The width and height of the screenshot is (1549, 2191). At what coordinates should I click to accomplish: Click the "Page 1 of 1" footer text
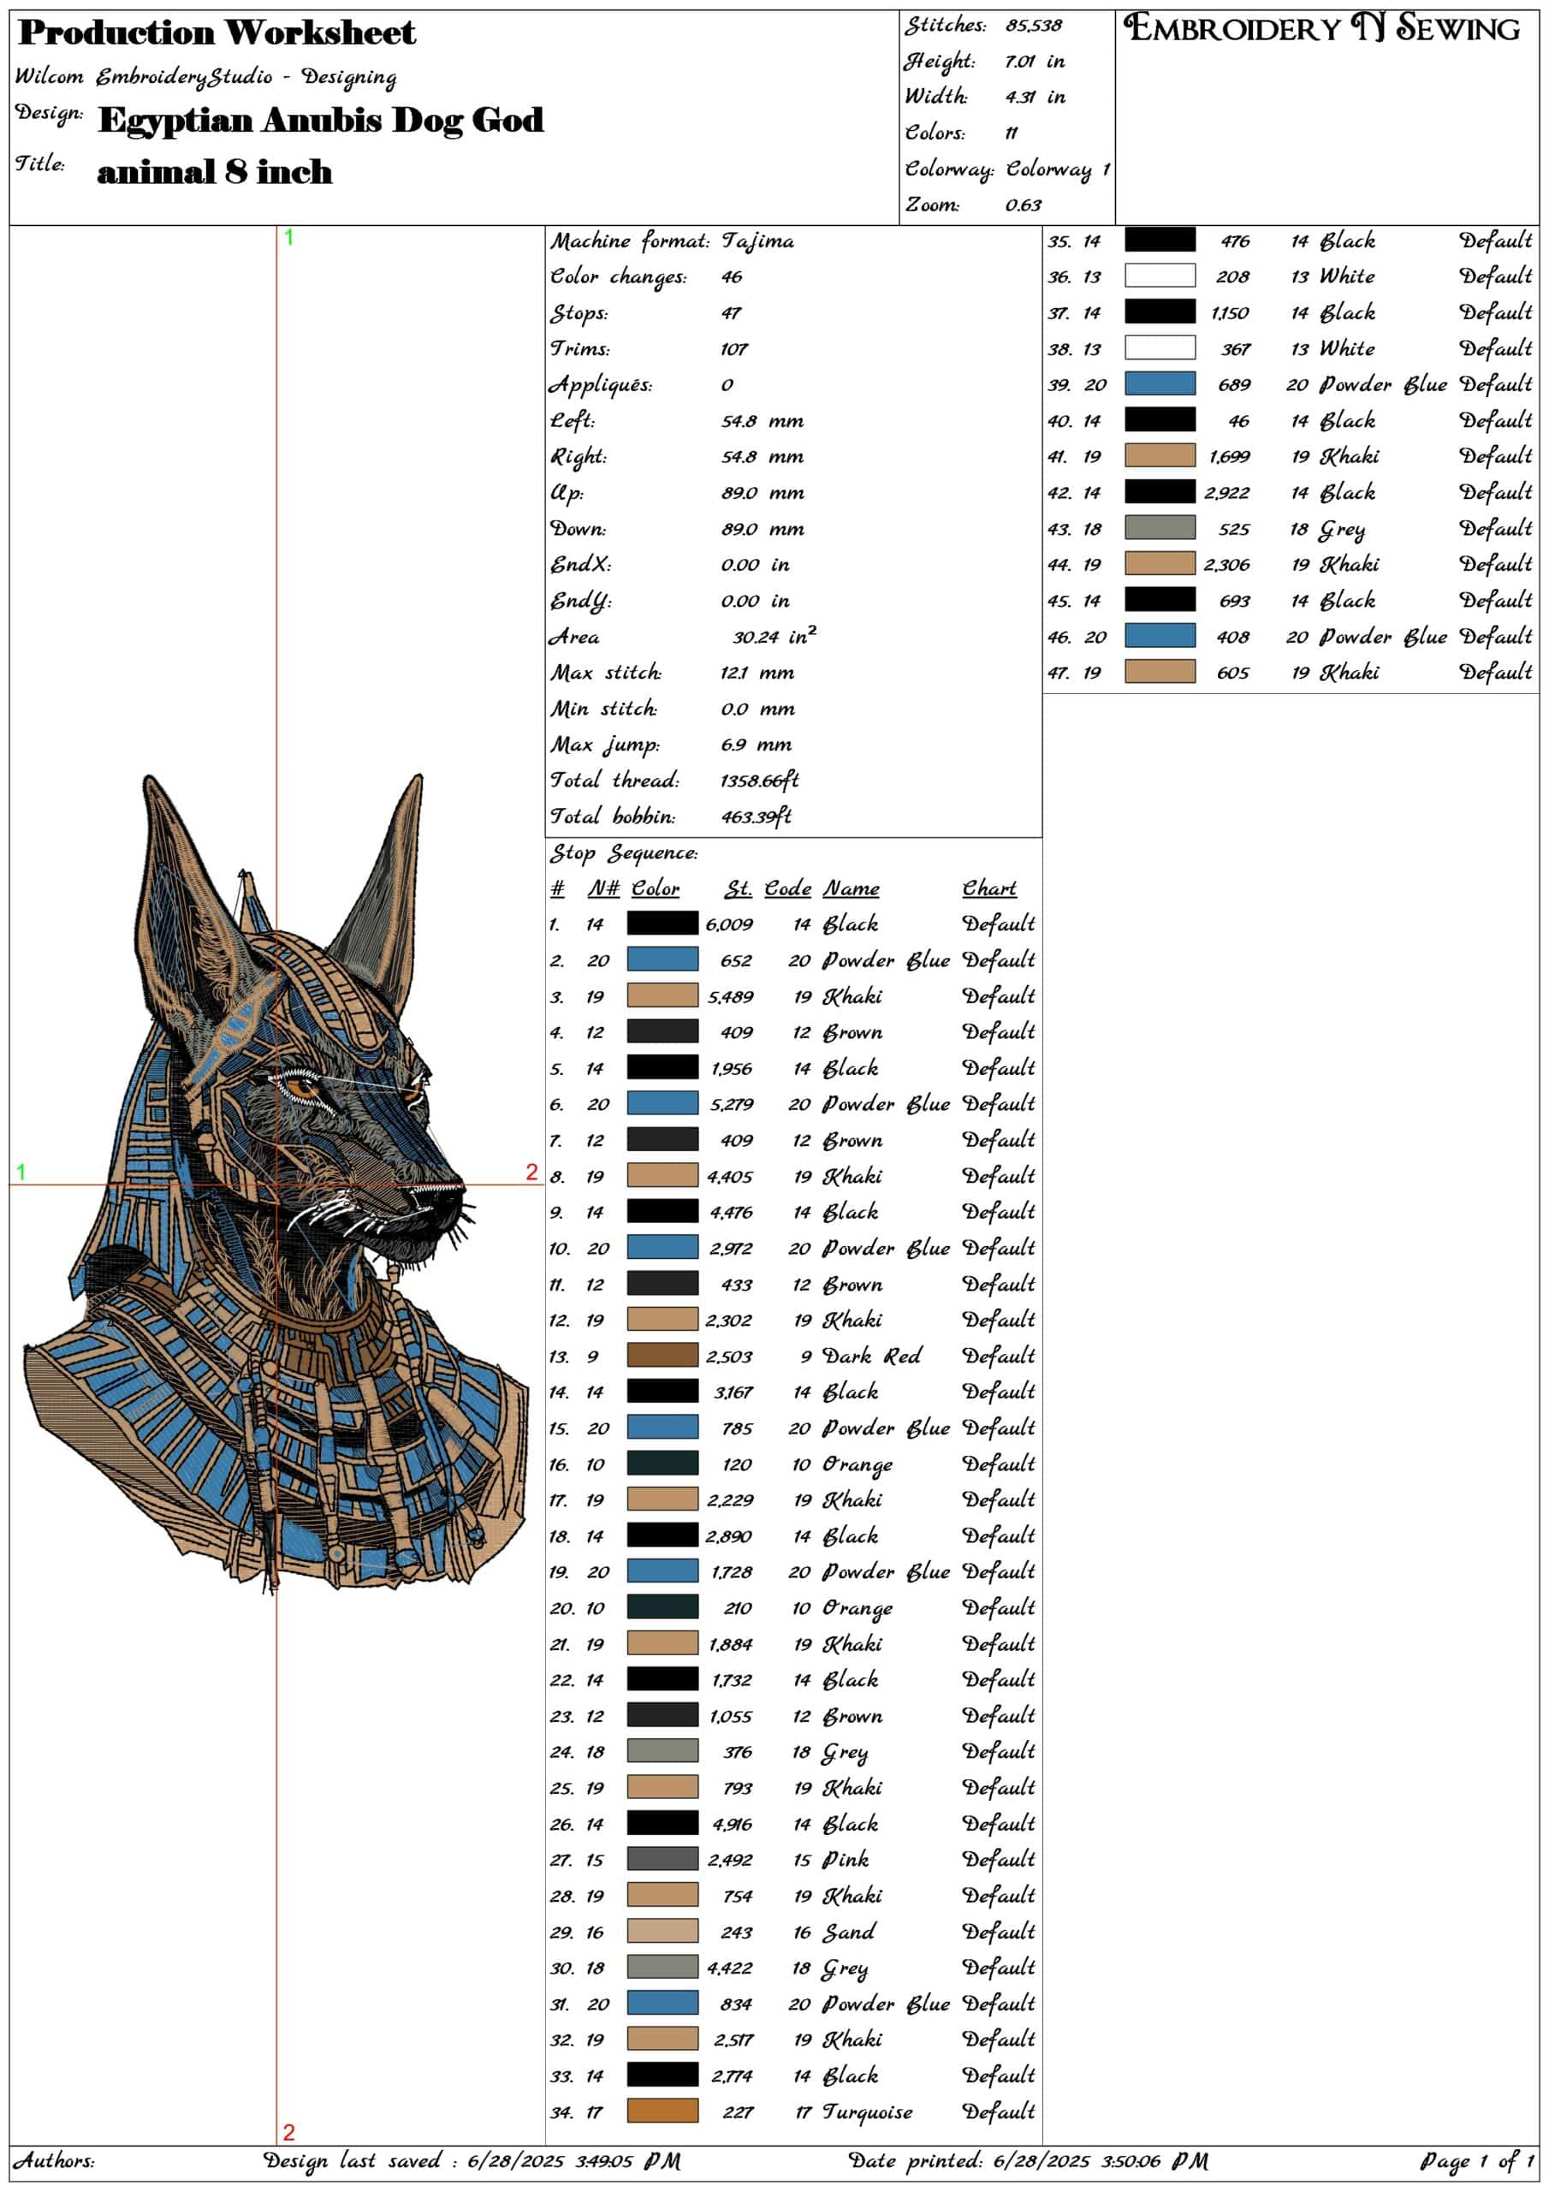1476,2161
